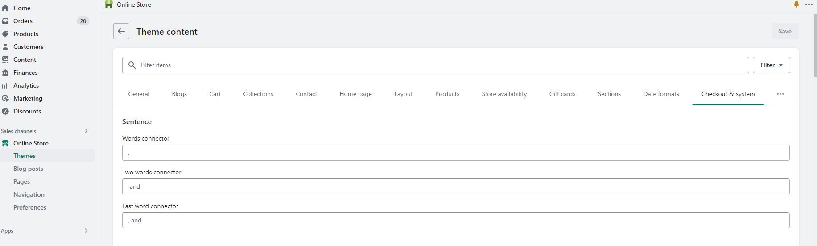This screenshot has width=817, height=246.
Task: Switch to the Cart tab
Action: pos(215,94)
